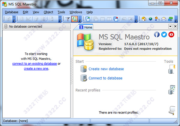Open the YouTube channel icon
The width and height of the screenshot is (180, 126).
(x=171, y=35)
